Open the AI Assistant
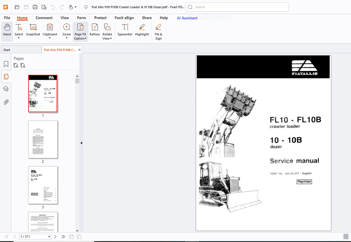The height and width of the screenshot is (242, 351). click(187, 18)
